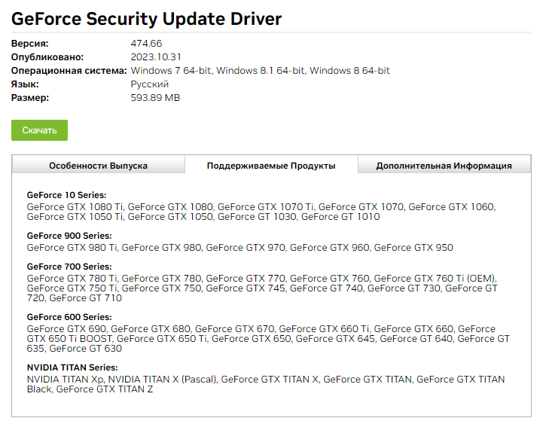This screenshot has height=427, width=543.
Task: Click the Размер: label
Action: [x=30, y=98]
